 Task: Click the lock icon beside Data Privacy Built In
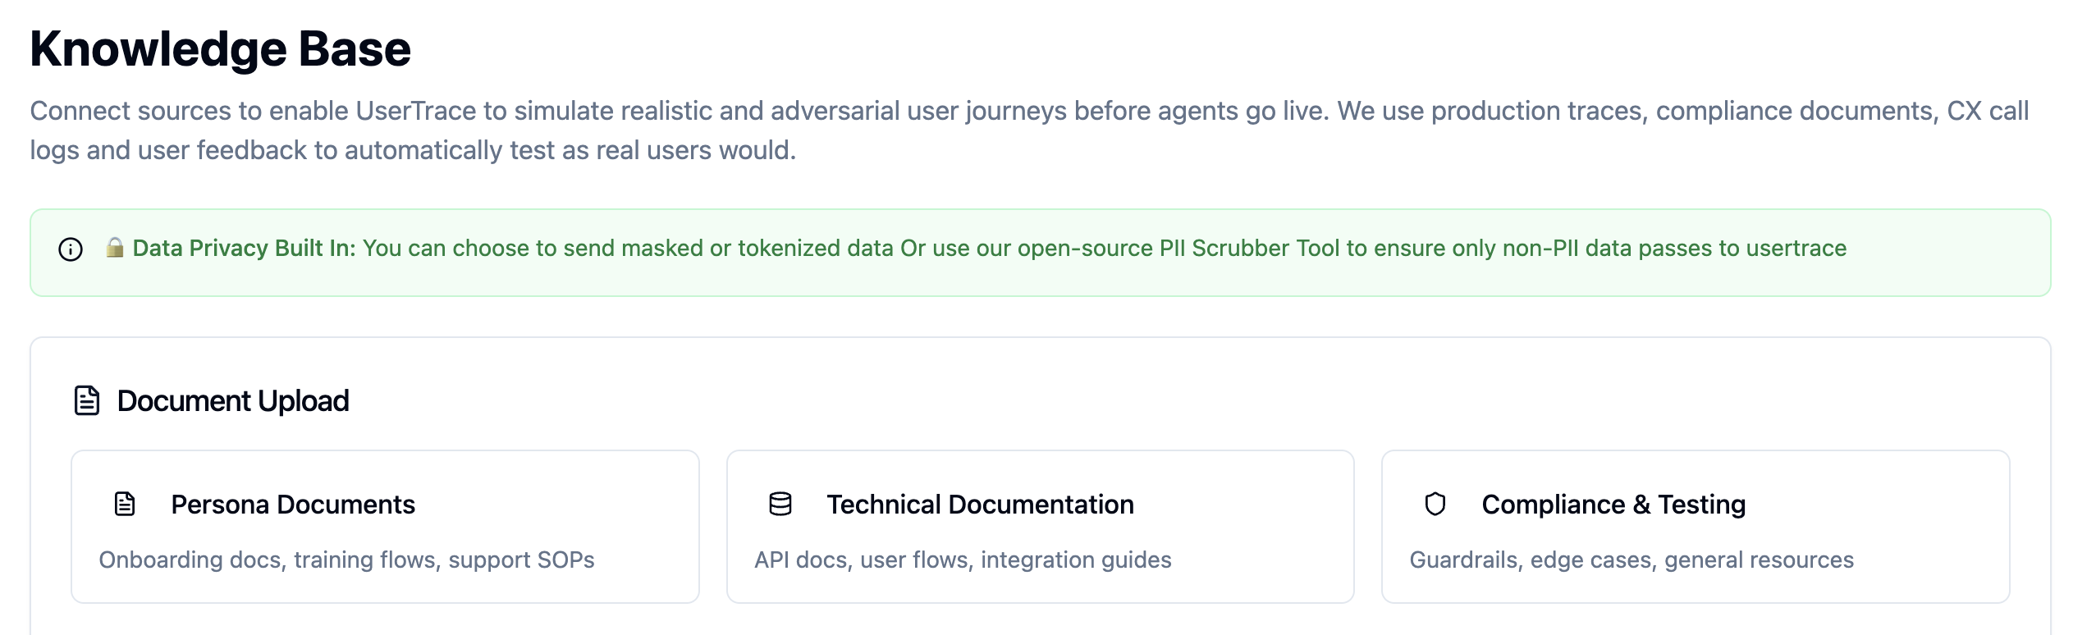coord(114,248)
